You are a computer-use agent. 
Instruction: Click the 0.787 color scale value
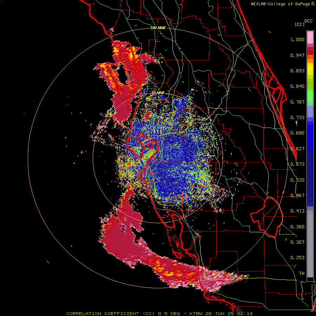297,102
